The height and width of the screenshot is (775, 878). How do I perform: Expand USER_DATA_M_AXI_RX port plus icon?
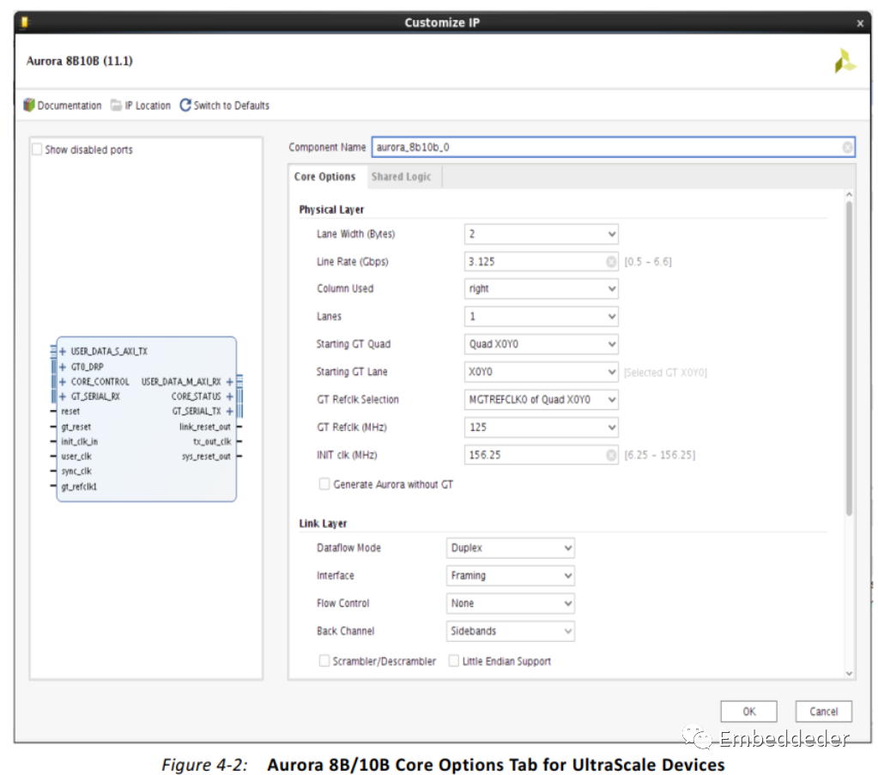pyautogui.click(x=229, y=382)
